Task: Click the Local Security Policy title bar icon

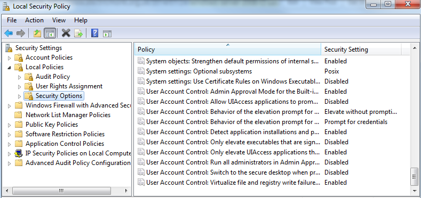Action: 6,6
